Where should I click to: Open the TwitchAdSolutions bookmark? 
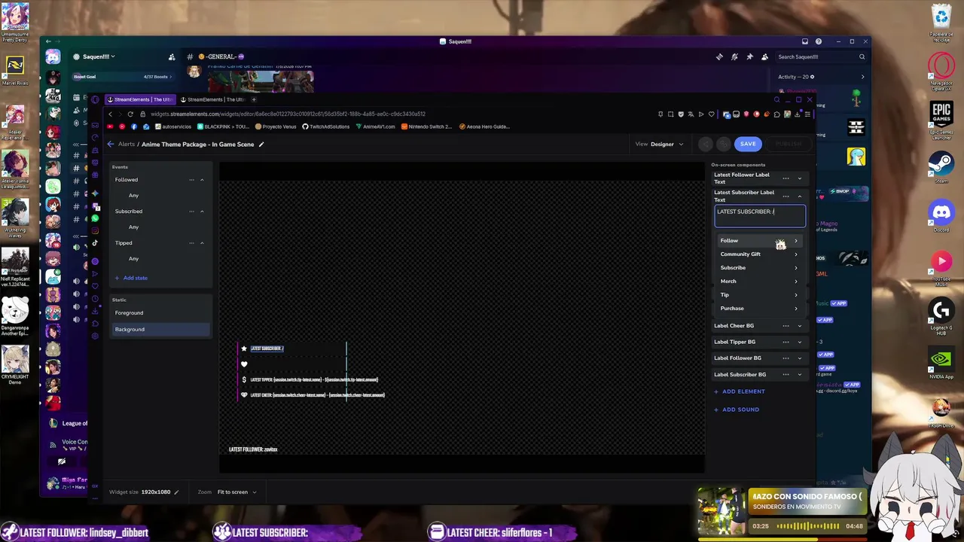[x=326, y=126]
